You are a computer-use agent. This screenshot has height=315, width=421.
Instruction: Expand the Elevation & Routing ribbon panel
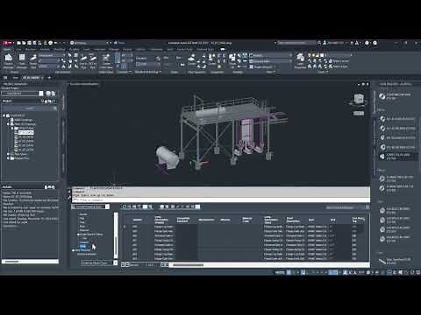[147, 72]
